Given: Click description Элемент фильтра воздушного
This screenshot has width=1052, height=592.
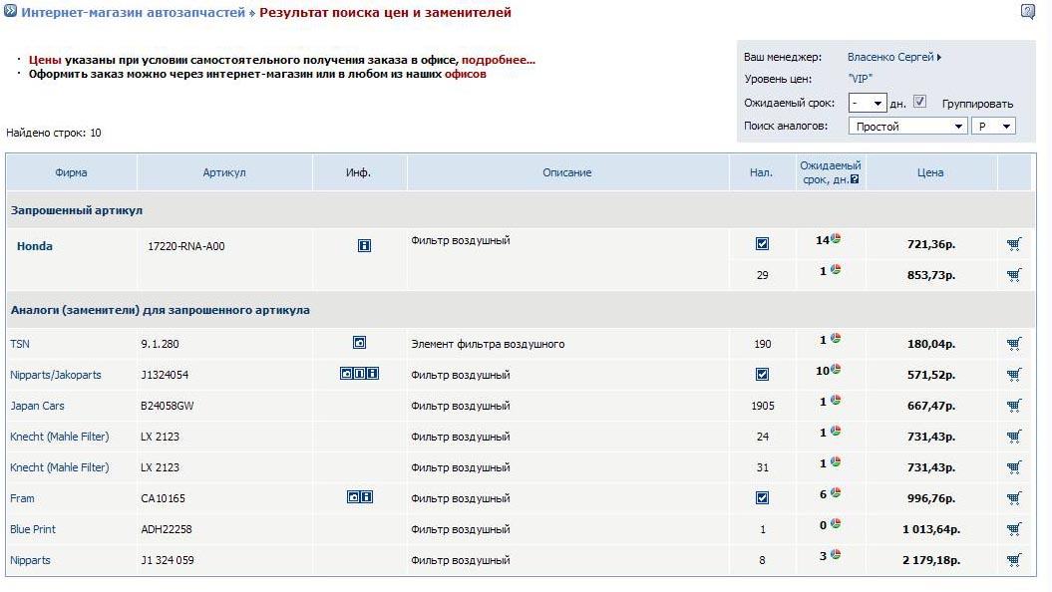Looking at the screenshot, I should (x=488, y=344).
